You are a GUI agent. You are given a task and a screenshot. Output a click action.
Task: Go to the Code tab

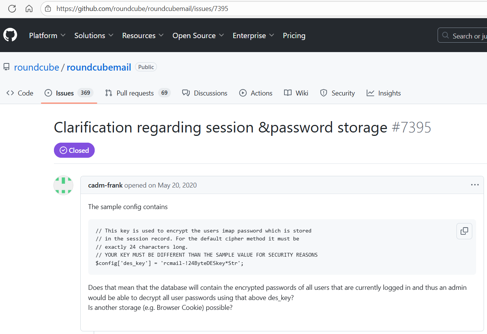point(20,93)
